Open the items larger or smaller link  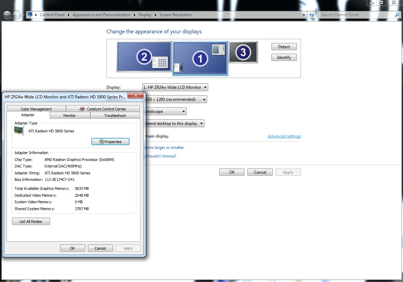click(x=165, y=148)
